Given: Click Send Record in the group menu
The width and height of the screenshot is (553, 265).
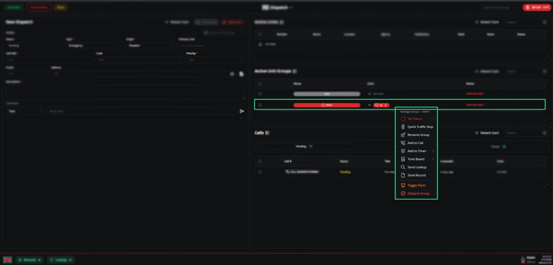Looking at the screenshot, I should 416,175.
